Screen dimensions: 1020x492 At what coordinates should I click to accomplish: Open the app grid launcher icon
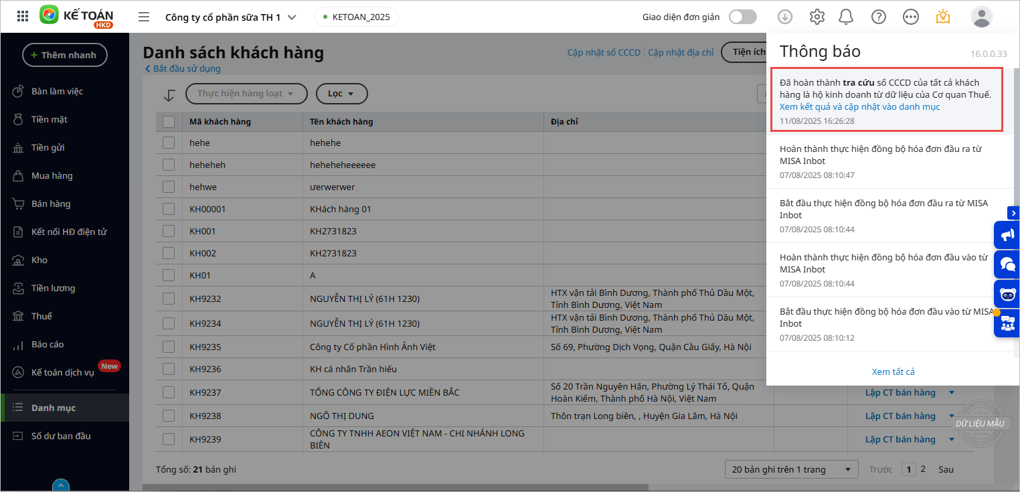pyautogui.click(x=23, y=17)
